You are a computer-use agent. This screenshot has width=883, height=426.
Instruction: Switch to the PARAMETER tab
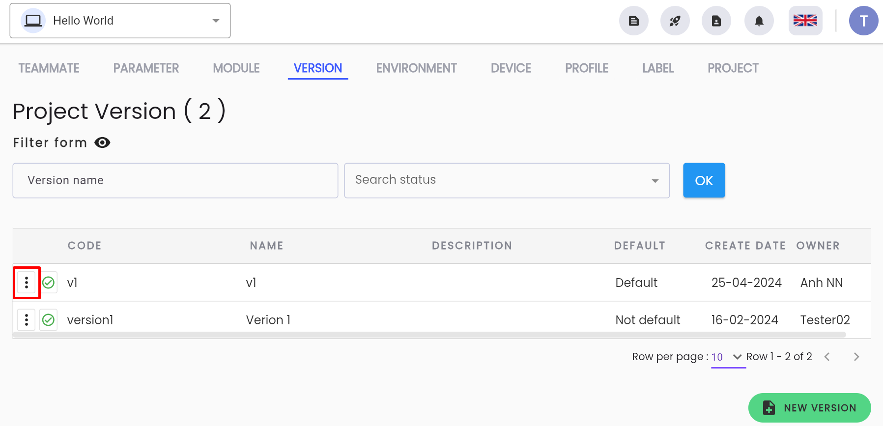point(146,68)
